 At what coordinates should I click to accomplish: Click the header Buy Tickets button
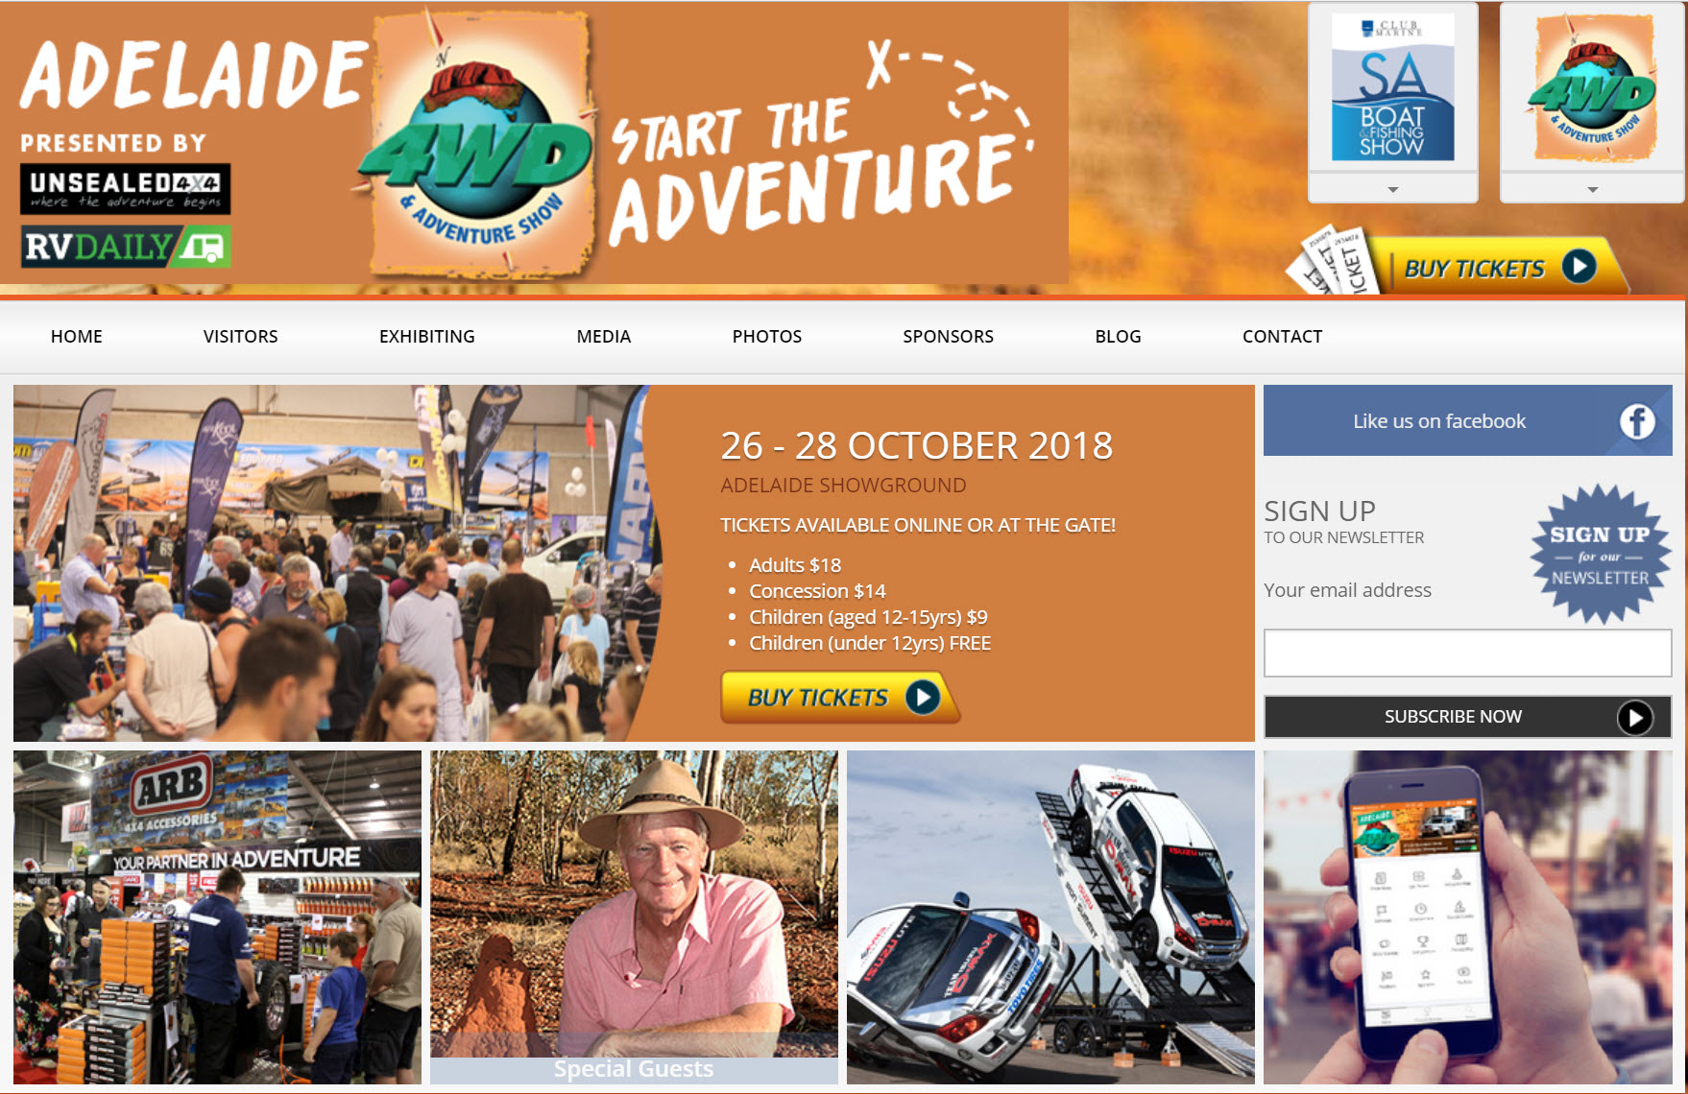coord(1498,266)
